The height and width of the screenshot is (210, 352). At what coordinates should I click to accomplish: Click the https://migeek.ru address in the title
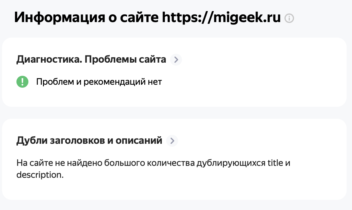(221, 18)
